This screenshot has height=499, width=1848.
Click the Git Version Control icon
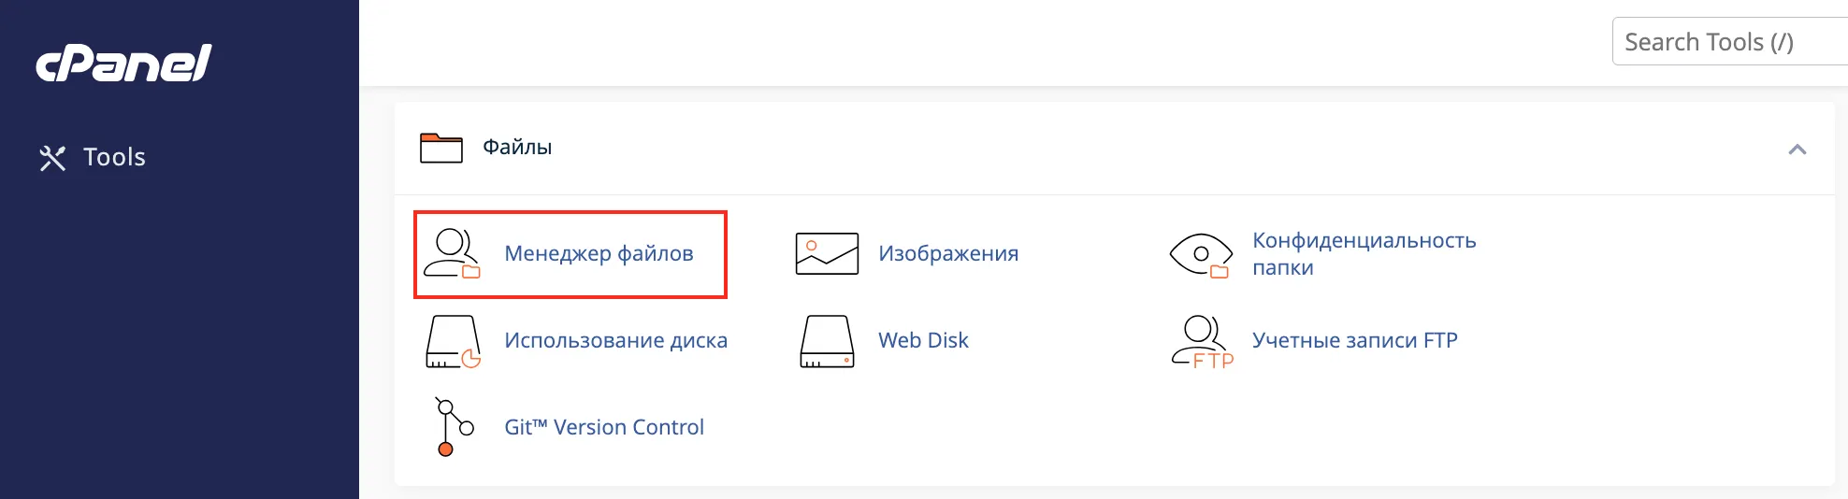coord(454,427)
